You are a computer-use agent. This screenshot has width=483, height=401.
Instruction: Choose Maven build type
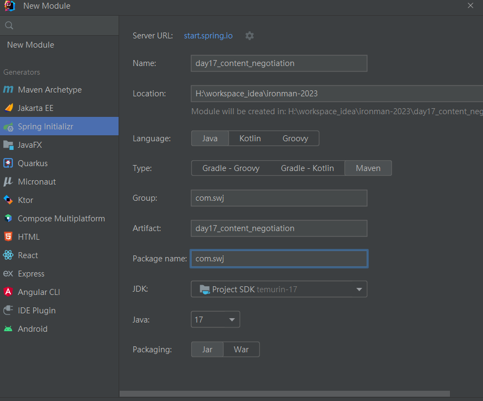(368, 168)
